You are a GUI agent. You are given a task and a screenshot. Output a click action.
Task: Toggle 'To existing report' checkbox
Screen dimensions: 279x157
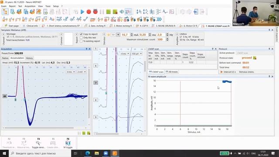[x=82, y=41]
